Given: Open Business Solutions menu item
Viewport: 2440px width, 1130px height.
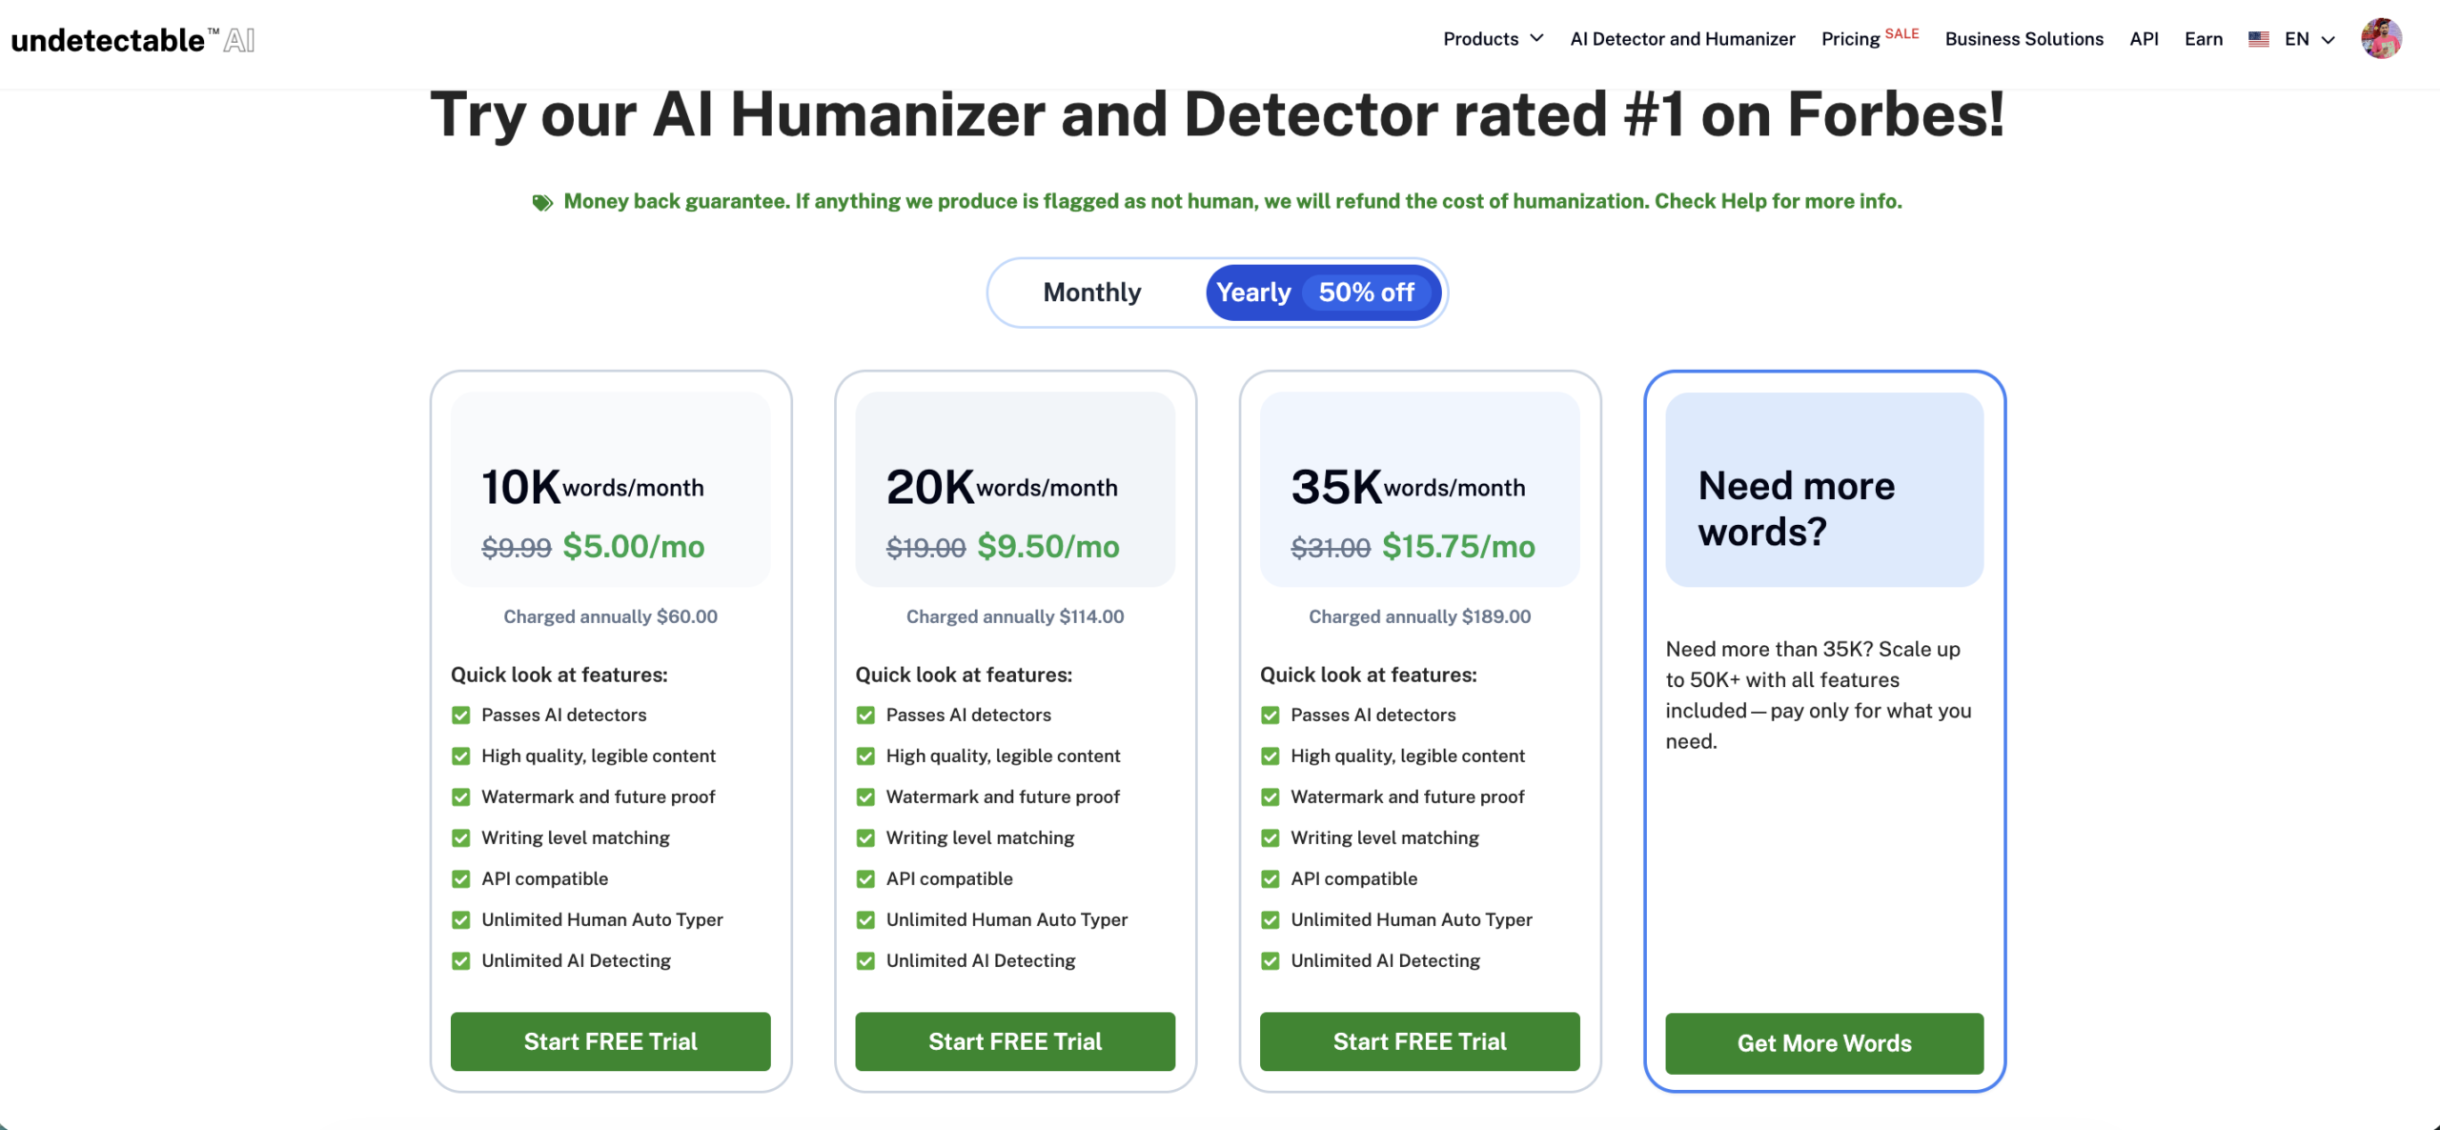Looking at the screenshot, I should point(2023,39).
